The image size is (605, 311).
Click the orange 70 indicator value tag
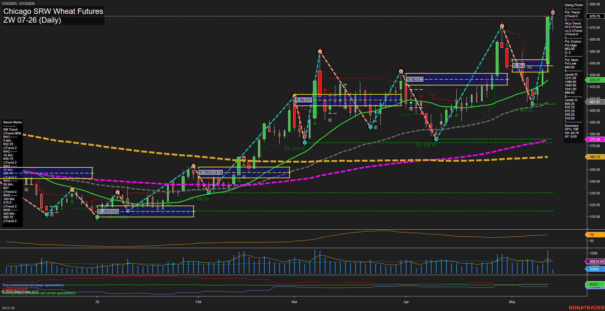(x=595, y=235)
